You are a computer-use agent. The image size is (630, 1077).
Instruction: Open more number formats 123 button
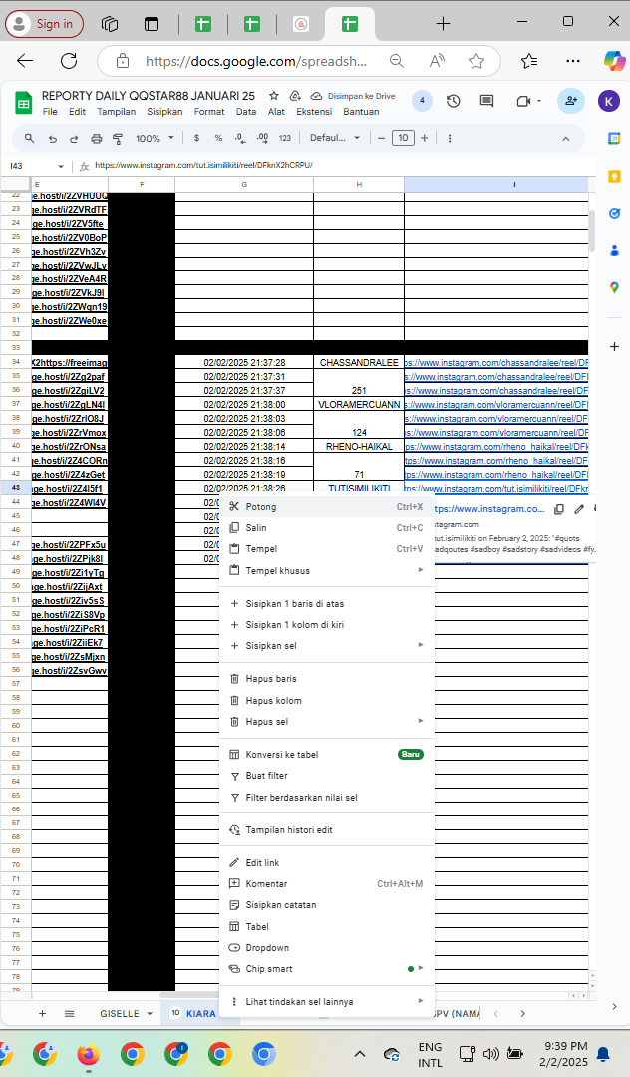285,138
